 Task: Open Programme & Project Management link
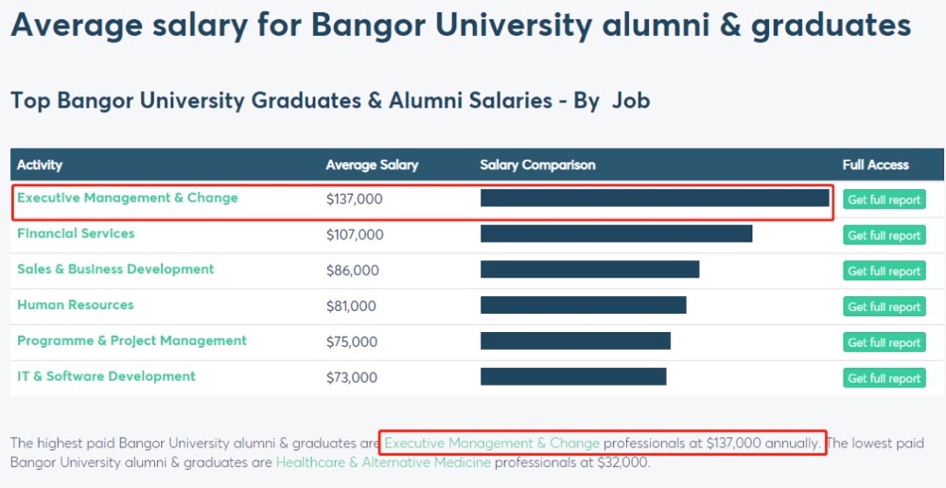point(131,340)
